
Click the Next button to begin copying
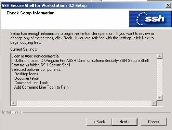pos(124,122)
